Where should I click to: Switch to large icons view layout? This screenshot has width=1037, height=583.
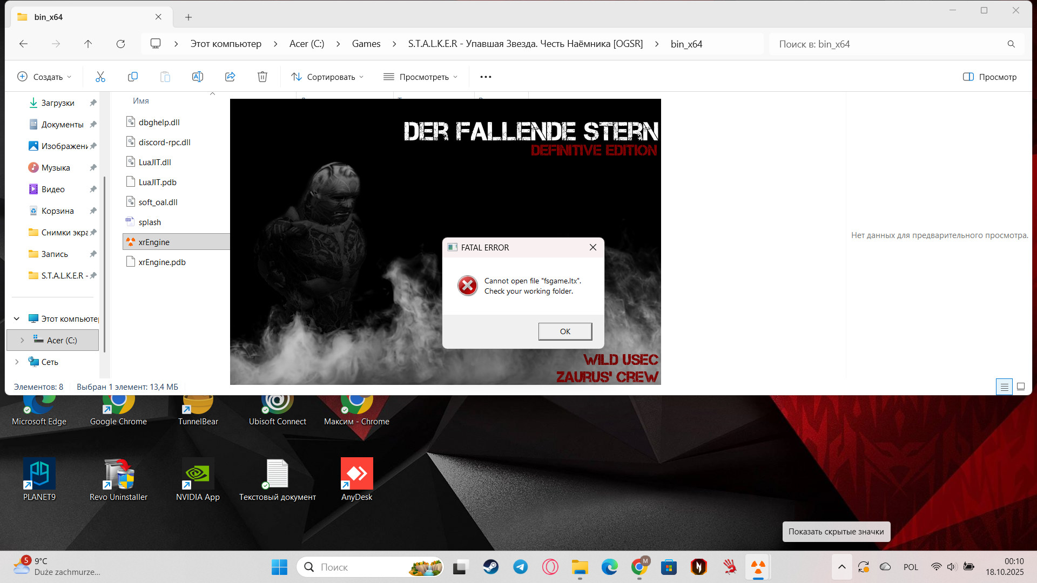(1021, 387)
